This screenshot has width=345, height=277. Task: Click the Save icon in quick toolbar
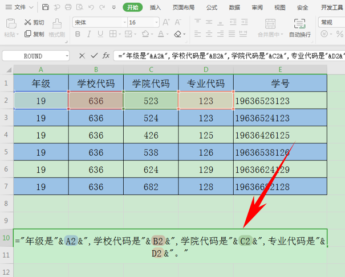45,7
